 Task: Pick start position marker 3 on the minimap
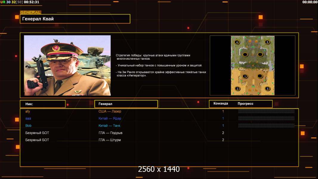point(267,89)
